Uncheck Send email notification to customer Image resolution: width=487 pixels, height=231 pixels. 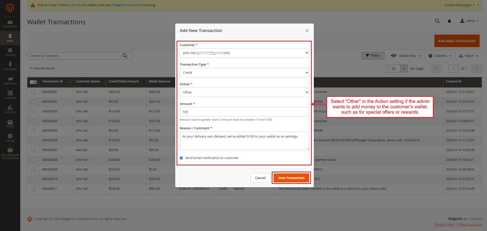pyautogui.click(x=181, y=158)
